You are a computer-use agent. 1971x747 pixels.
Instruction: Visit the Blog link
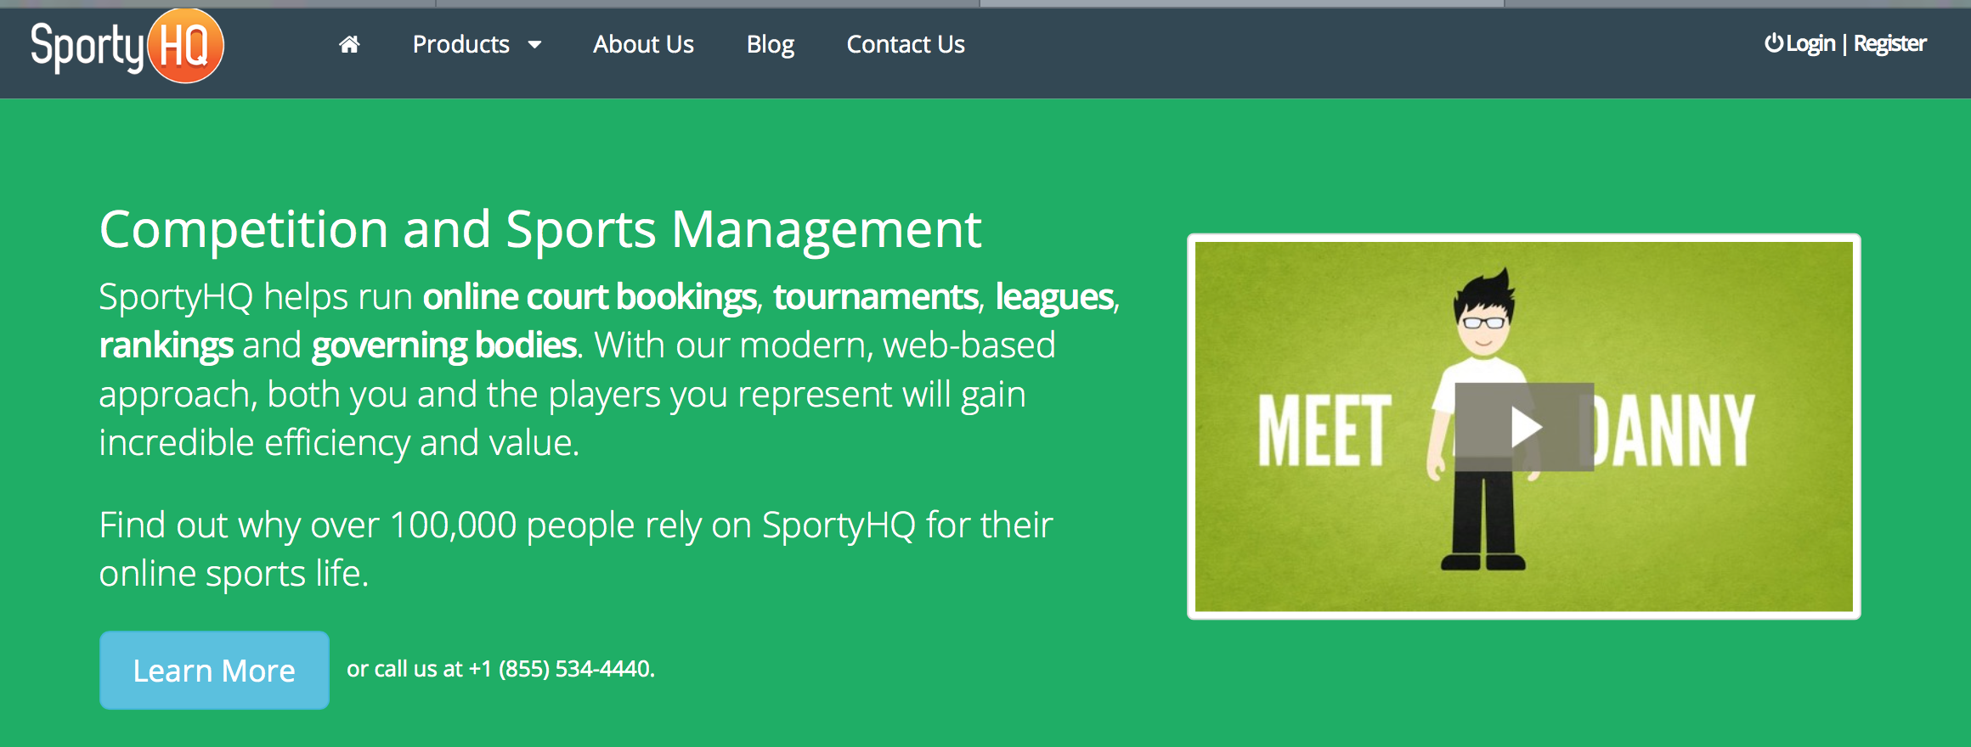[771, 44]
